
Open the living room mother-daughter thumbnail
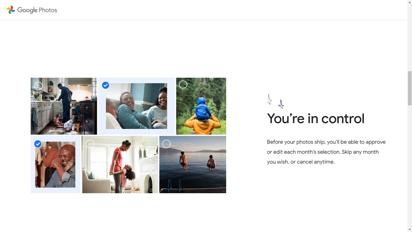point(120,164)
